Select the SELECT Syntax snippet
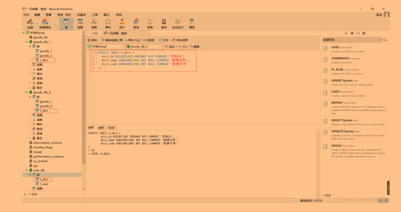Screen dimensions: 401x212 356,122
